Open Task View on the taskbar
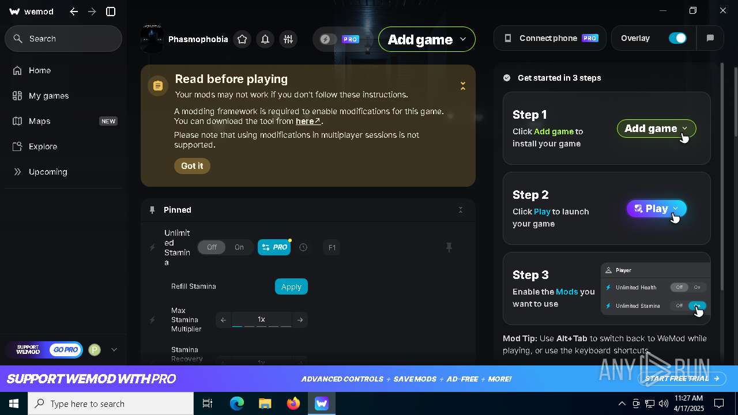The height and width of the screenshot is (415, 738). click(208, 403)
